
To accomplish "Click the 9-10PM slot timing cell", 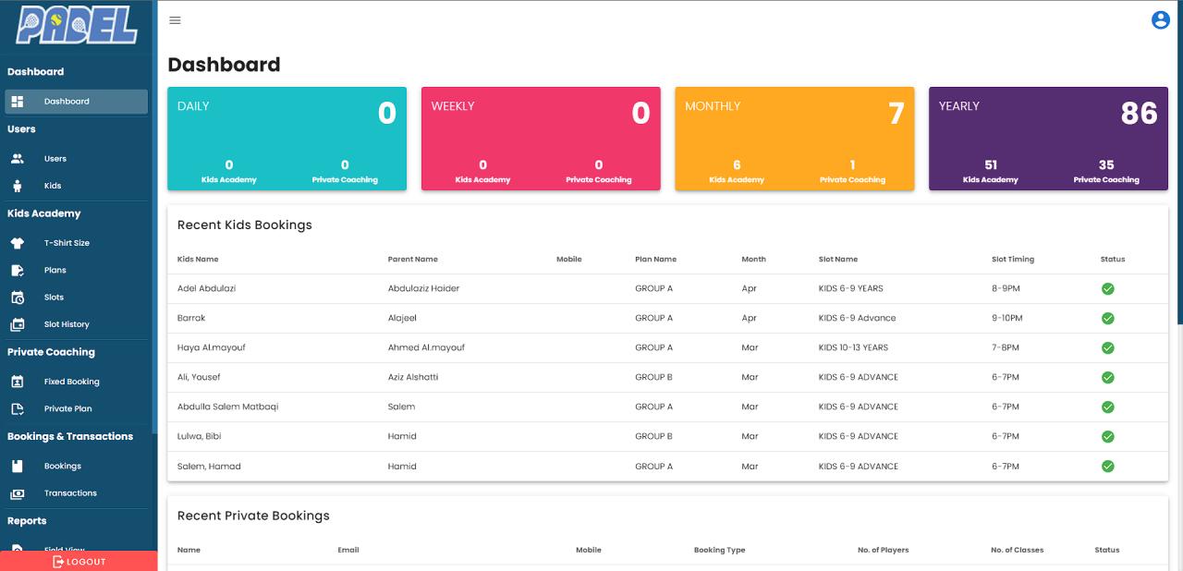I will coord(1007,318).
